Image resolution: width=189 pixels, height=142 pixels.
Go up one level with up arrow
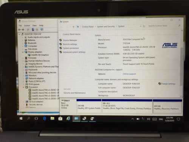click(73, 27)
